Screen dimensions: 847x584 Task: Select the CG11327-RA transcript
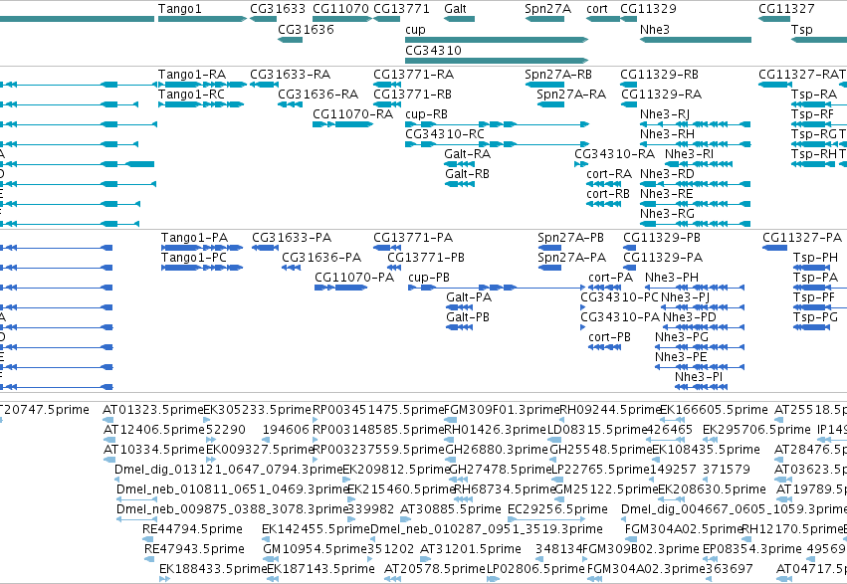pos(775,85)
